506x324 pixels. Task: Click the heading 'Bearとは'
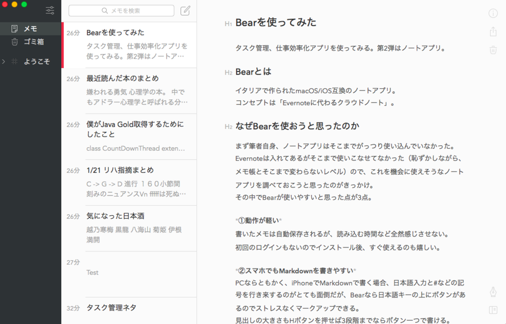pyautogui.click(x=253, y=72)
